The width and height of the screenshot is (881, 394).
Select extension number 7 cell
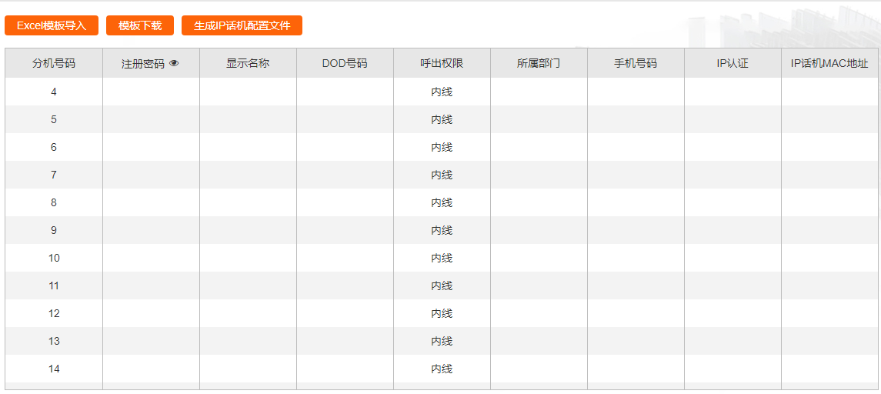(x=54, y=175)
